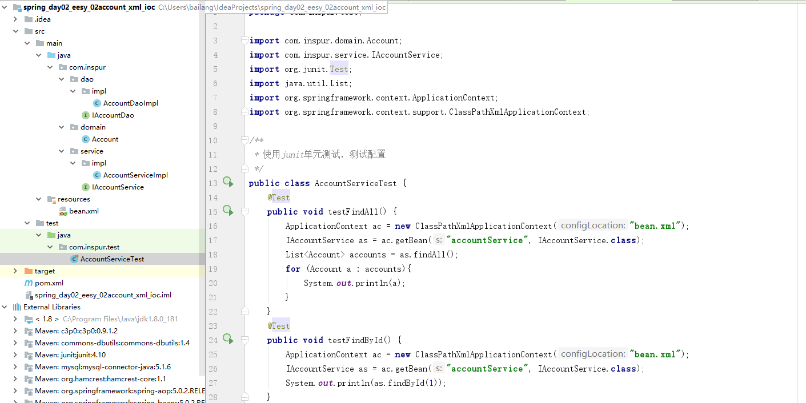806x403 pixels.
Task: Click the @Test annotation on line 14
Action: click(x=279, y=198)
